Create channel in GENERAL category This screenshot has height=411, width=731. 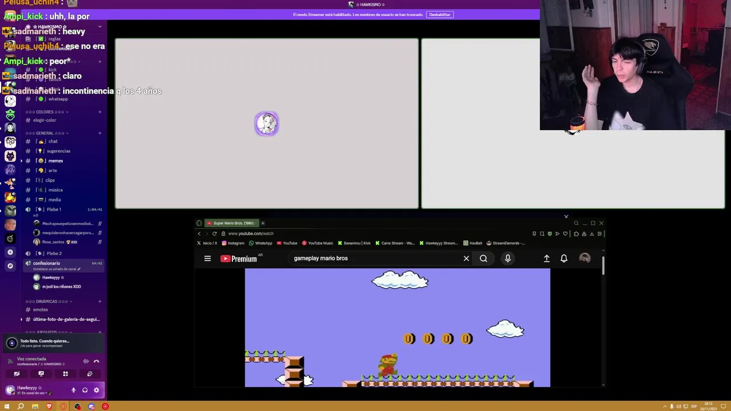(100, 133)
